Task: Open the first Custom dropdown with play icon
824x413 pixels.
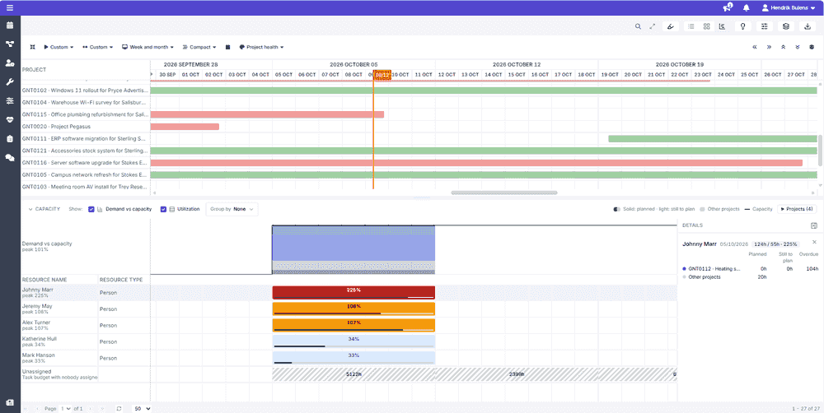Action: click(x=59, y=47)
